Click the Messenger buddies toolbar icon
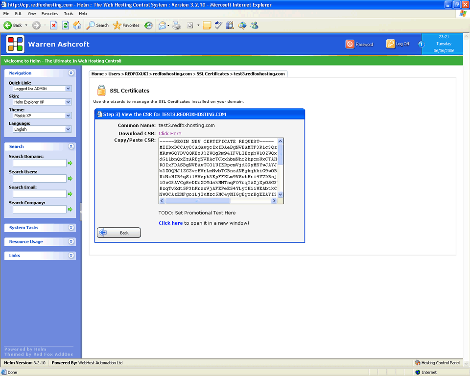This screenshot has width=470, height=376. [255, 25]
